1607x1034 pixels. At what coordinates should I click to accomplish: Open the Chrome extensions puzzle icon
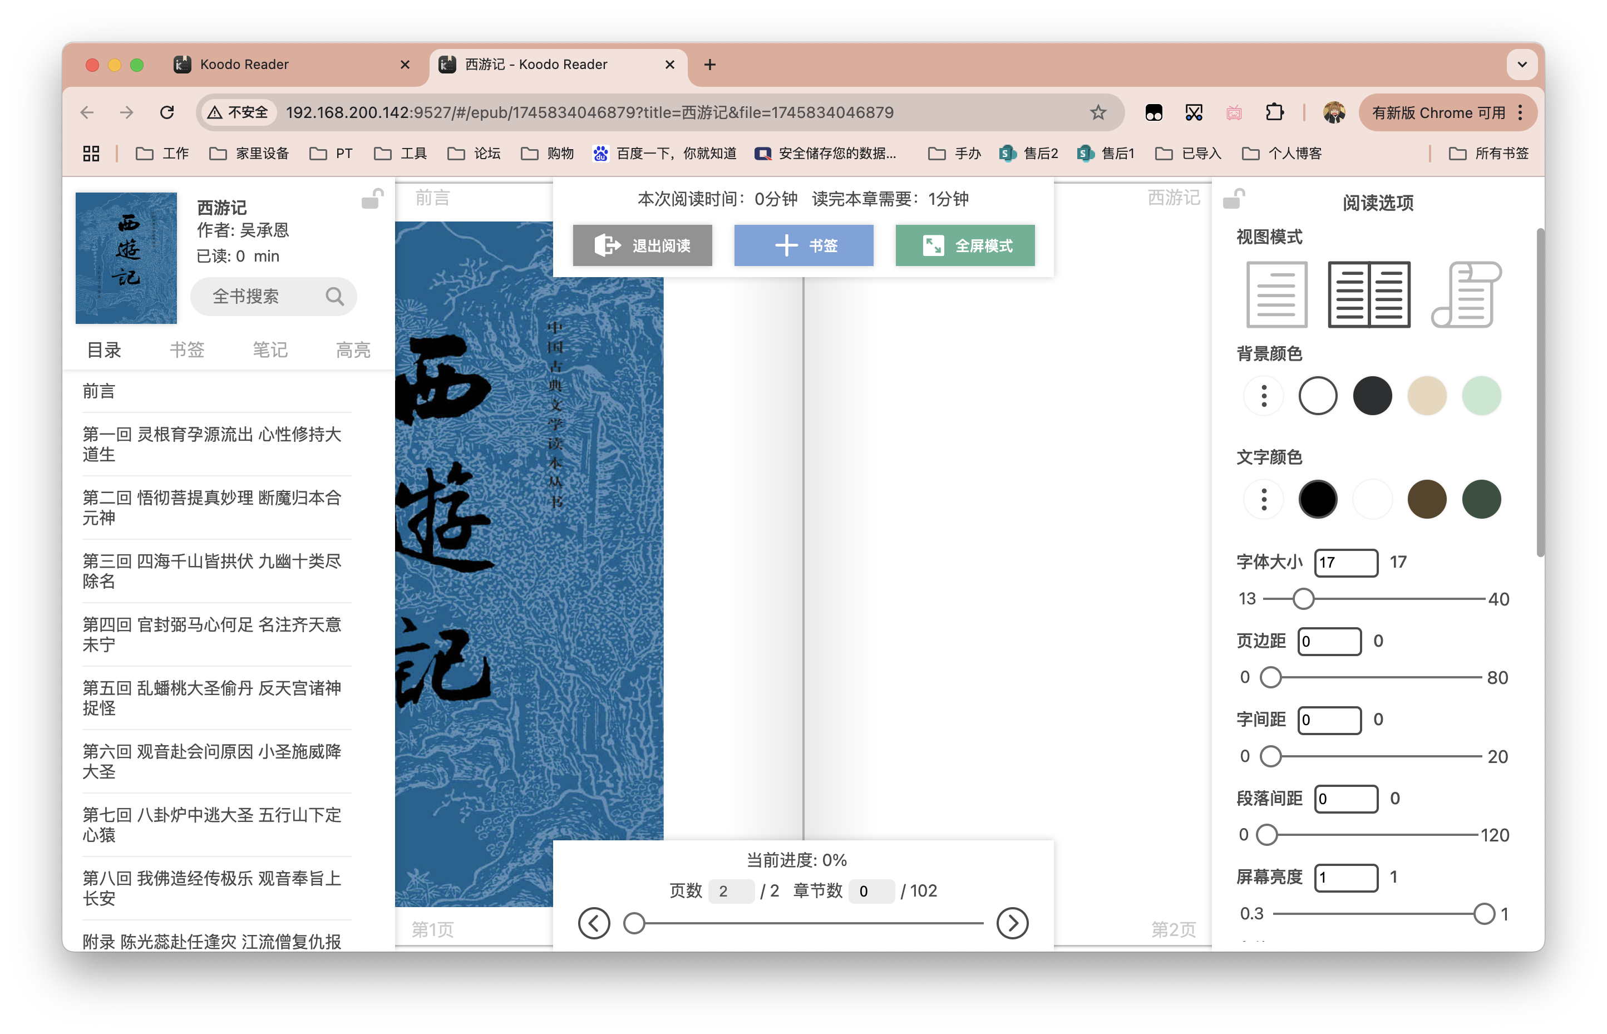1274,112
